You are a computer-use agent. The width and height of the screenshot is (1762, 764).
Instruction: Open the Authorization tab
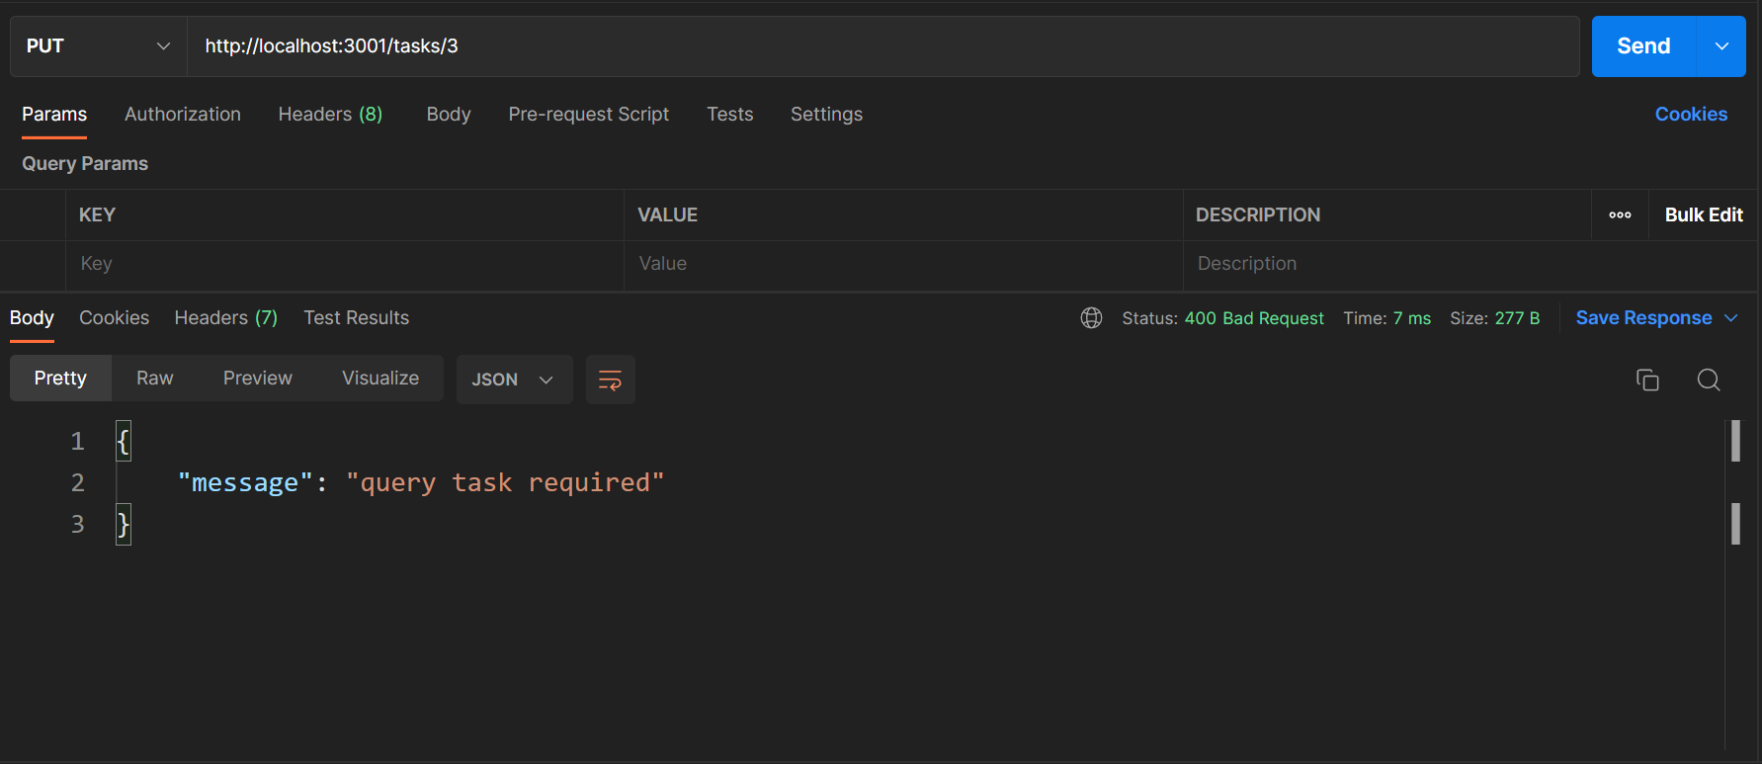click(183, 115)
